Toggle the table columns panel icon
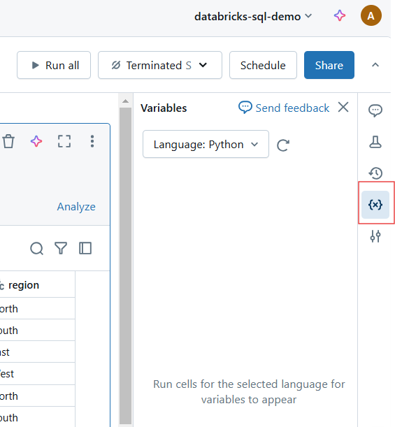Viewport: 395px width, 427px height. (x=85, y=248)
